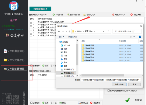Check the row 2 checkbox in source list
The width and height of the screenshot is (146, 105).
pyautogui.click(x=31, y=25)
